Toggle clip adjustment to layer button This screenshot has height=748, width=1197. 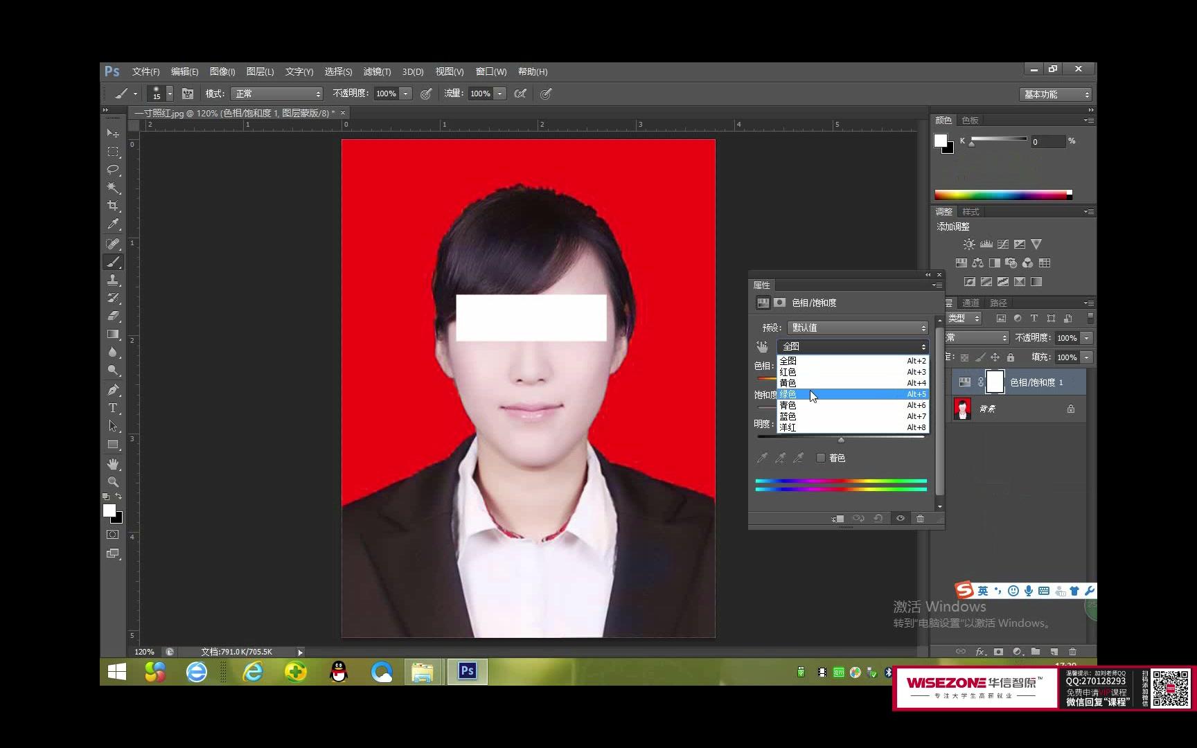tap(838, 519)
